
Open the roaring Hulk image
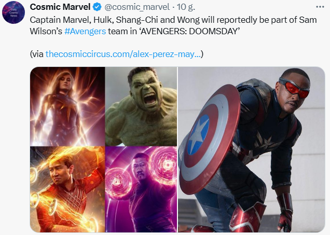tap(141, 106)
